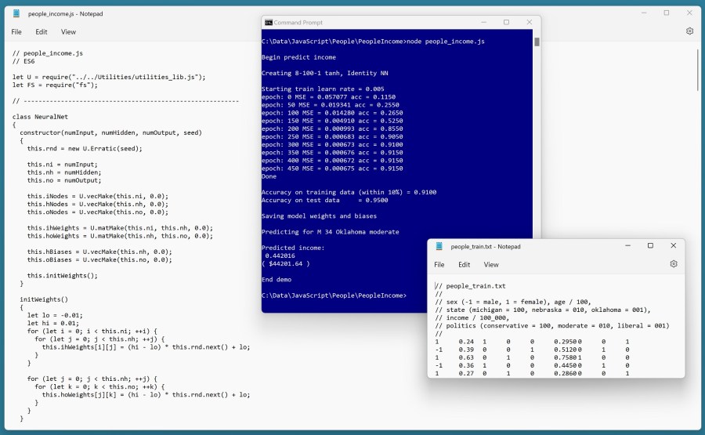Click the 'income / 100_000' comment line
This screenshot has height=435, width=705.
coord(472,318)
